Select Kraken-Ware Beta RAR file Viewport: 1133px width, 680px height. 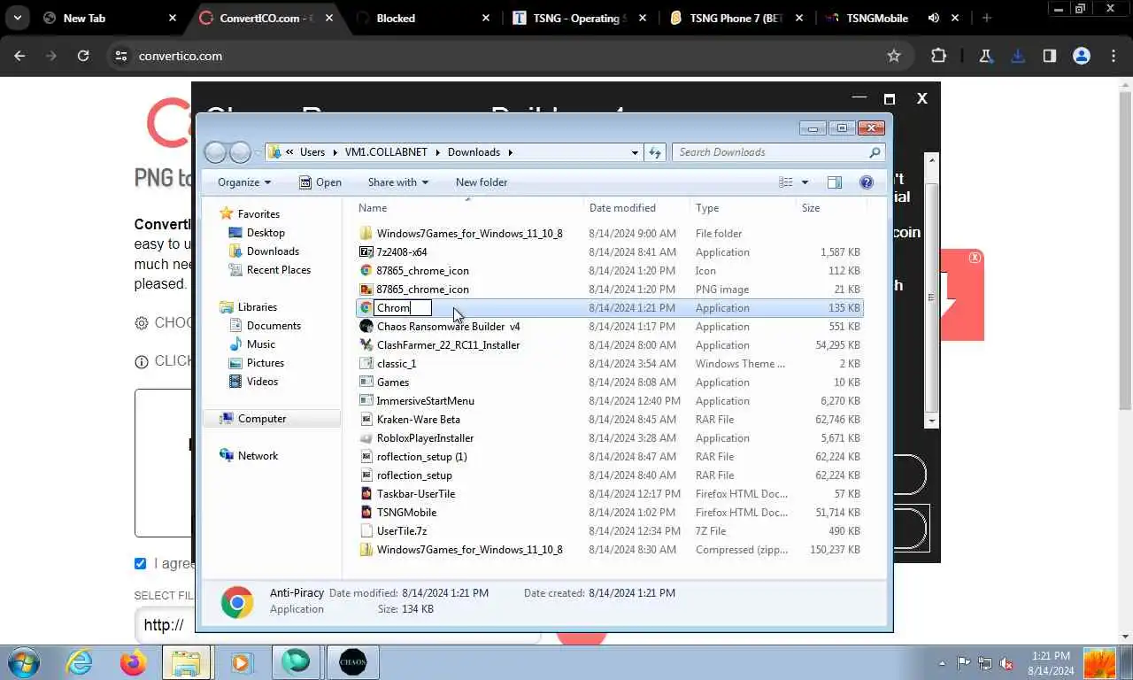[419, 420]
